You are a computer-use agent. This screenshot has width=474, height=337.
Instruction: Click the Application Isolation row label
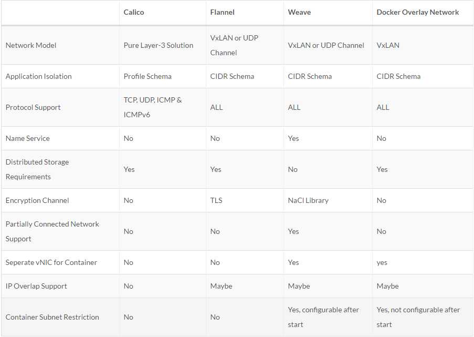(38, 76)
